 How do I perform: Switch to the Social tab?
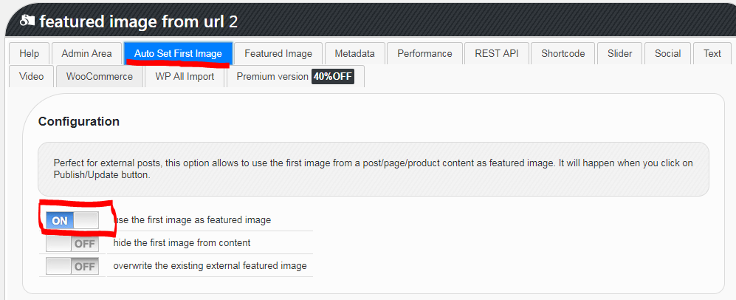point(668,53)
